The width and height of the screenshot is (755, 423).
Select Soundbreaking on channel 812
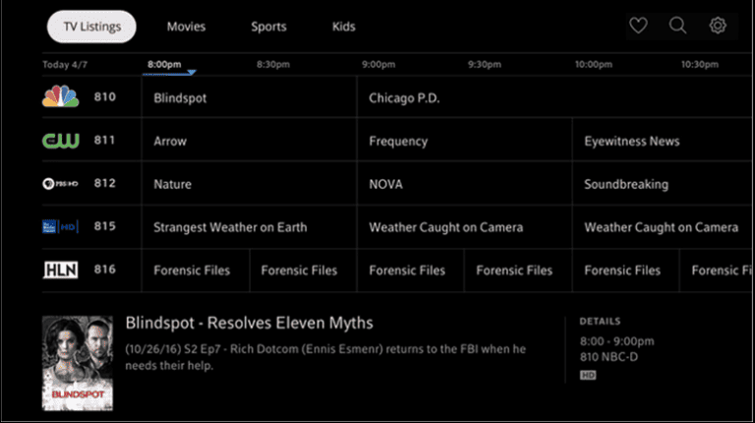664,184
